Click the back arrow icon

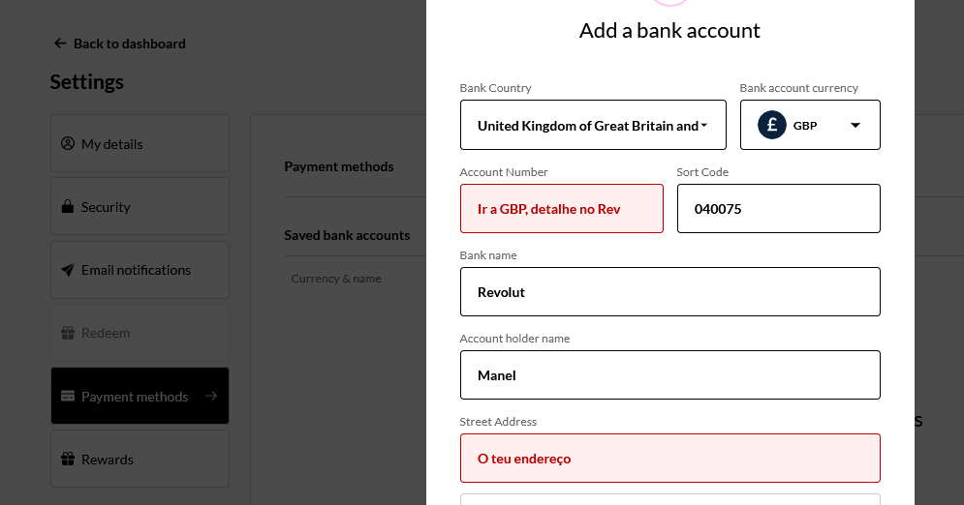60,44
